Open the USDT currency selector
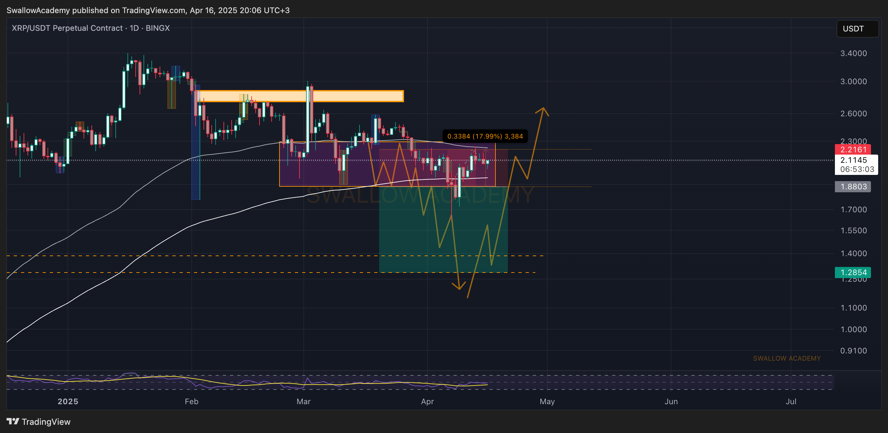 (857, 28)
